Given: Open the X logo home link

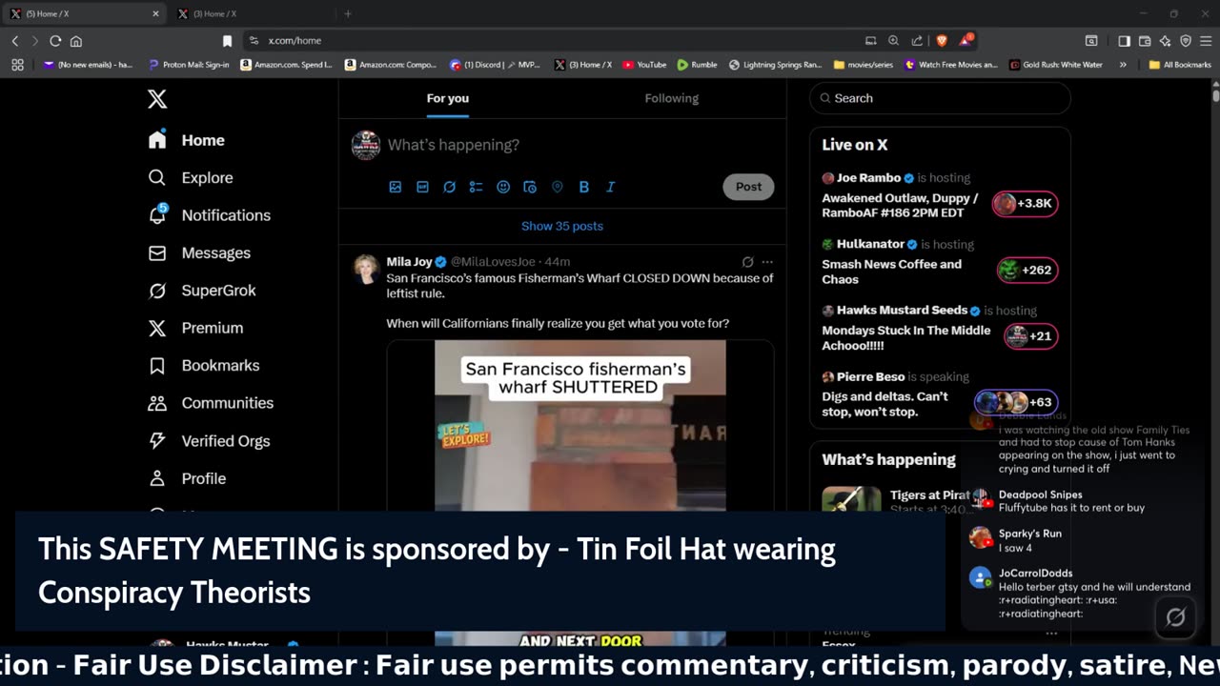Looking at the screenshot, I should pos(157,99).
